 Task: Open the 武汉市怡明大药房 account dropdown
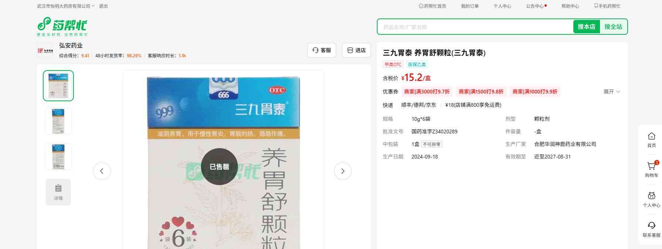pyautogui.click(x=66, y=6)
